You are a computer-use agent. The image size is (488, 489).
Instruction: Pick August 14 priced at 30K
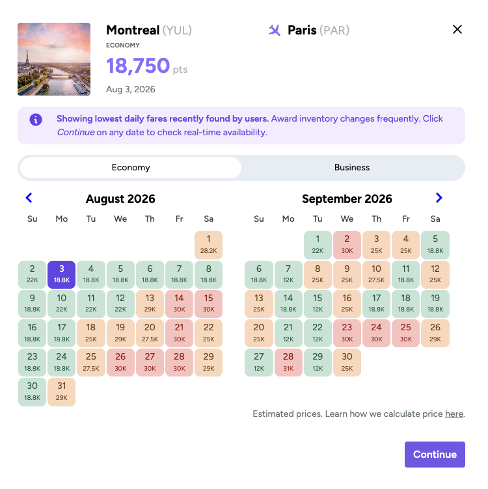pyautogui.click(x=179, y=304)
